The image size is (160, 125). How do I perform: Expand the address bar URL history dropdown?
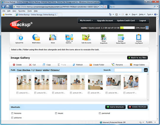point(98,7)
